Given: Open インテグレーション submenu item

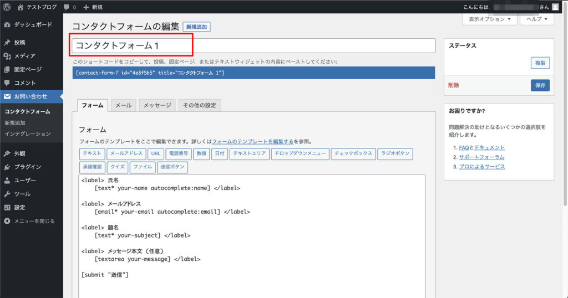Looking at the screenshot, I should [28, 134].
